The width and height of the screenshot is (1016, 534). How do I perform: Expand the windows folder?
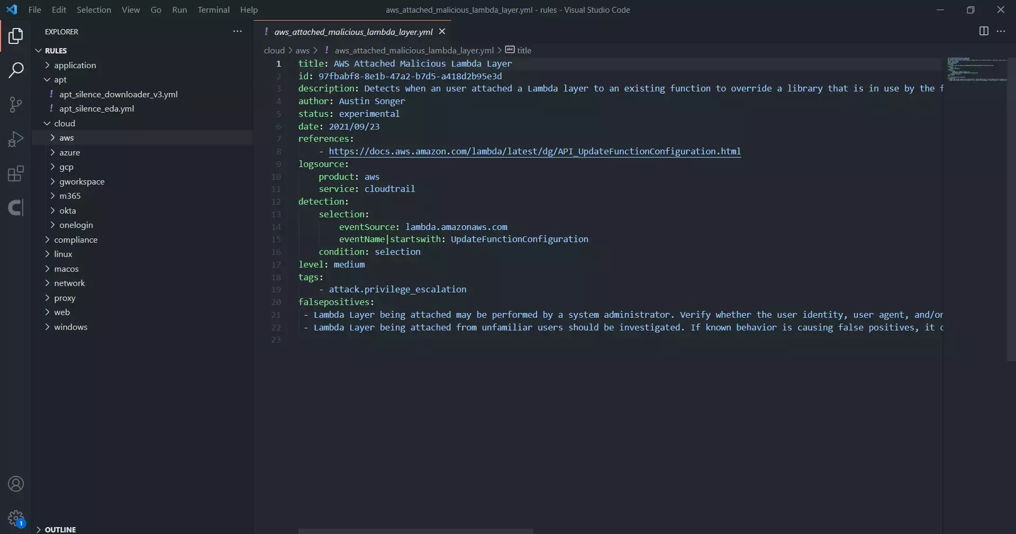[47, 327]
